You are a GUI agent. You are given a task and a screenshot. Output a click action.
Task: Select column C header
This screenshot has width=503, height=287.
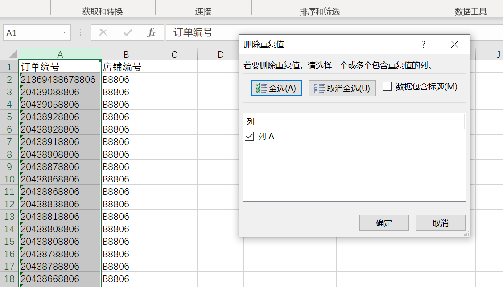[x=174, y=54]
